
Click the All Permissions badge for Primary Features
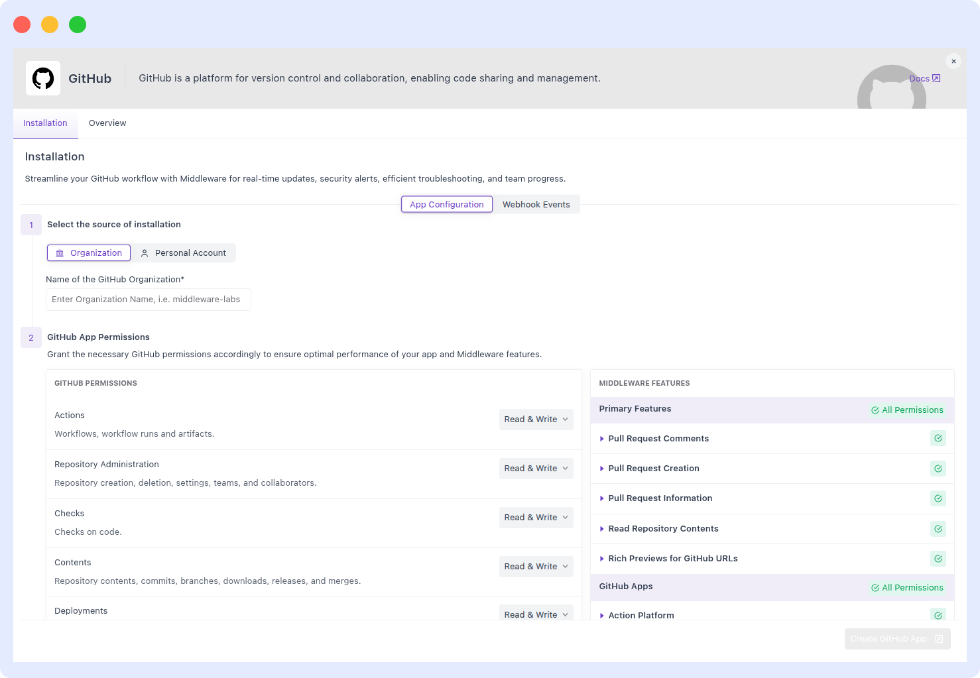[907, 410]
